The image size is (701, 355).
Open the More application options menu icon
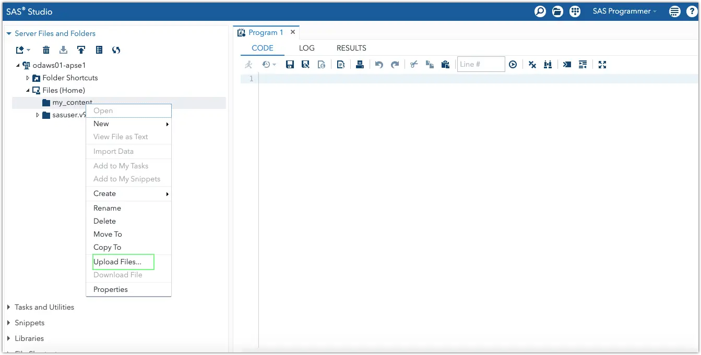[675, 11]
